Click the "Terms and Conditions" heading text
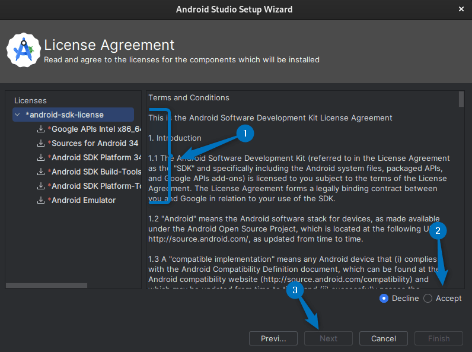Image resolution: width=472 pixels, height=352 pixels. click(x=189, y=97)
